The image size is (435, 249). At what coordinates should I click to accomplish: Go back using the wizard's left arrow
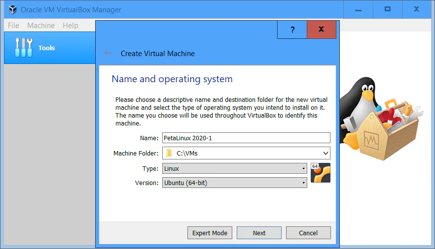click(108, 54)
